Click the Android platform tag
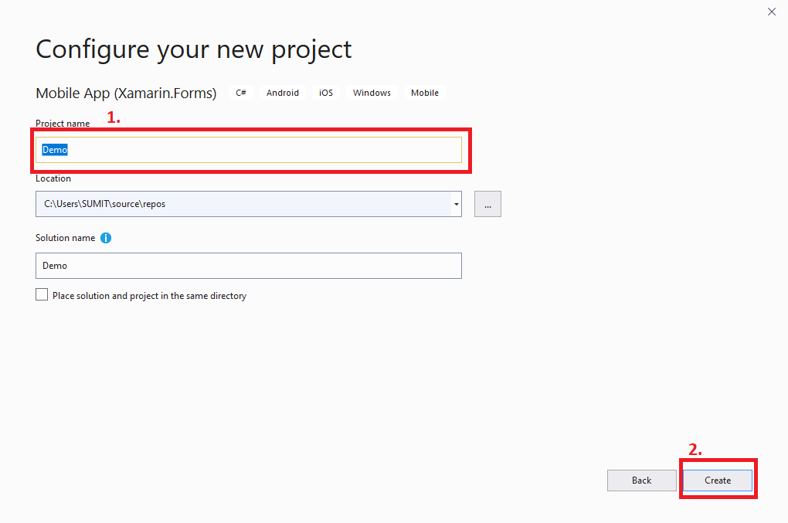This screenshot has height=523, width=788. tap(282, 92)
